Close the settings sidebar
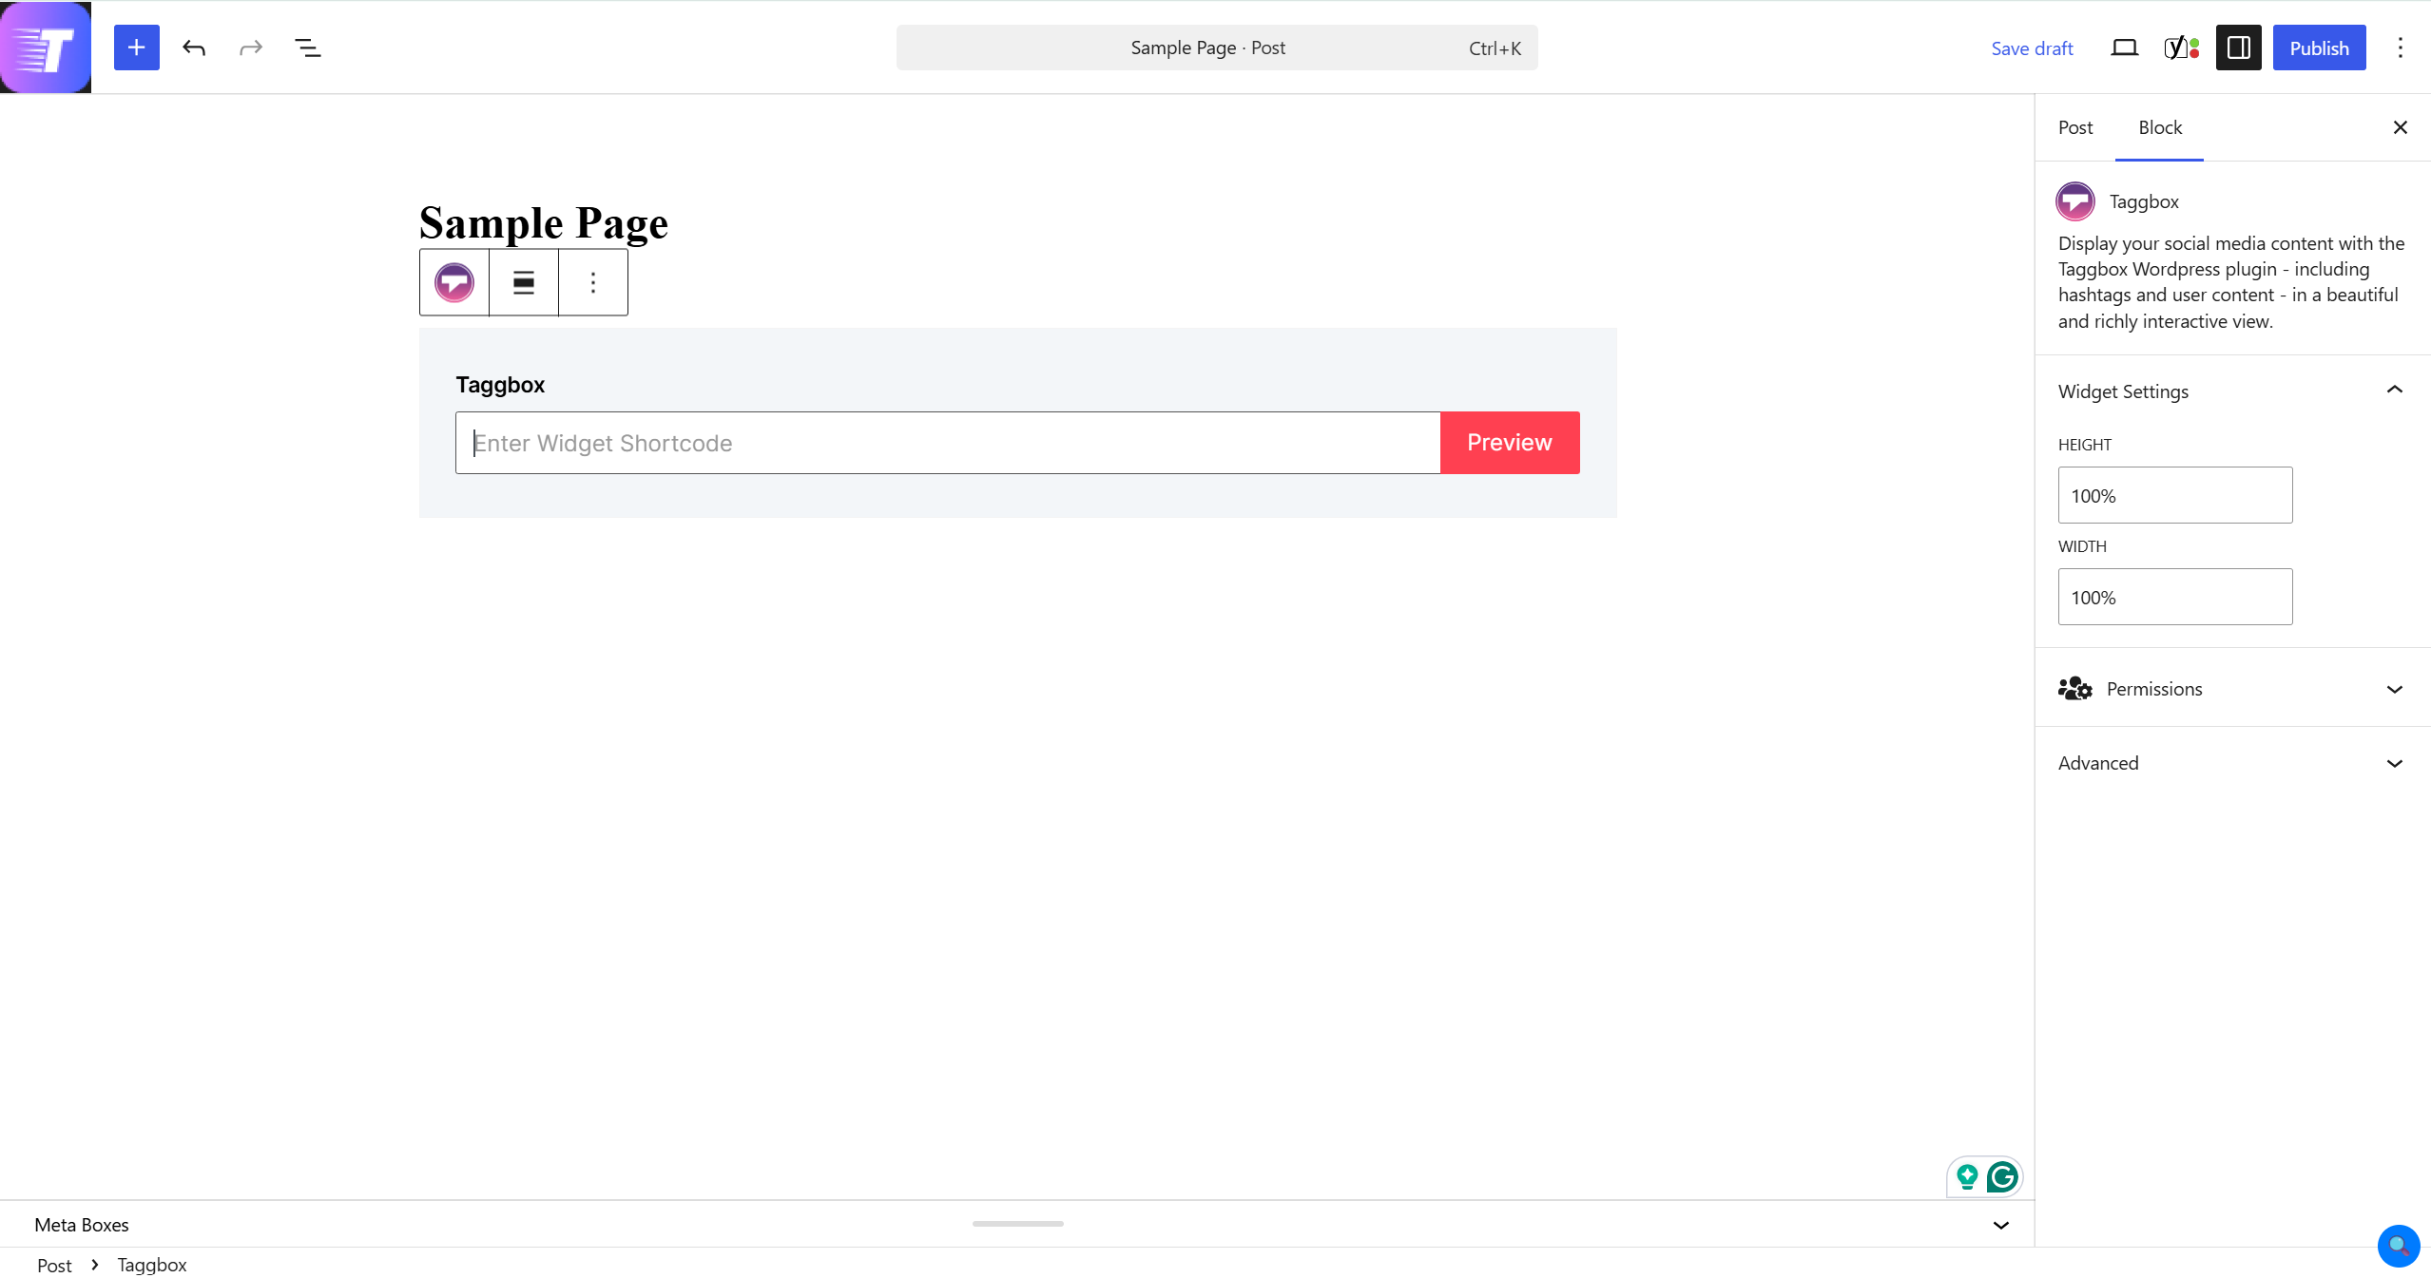The height and width of the screenshot is (1278, 2431). click(2401, 127)
